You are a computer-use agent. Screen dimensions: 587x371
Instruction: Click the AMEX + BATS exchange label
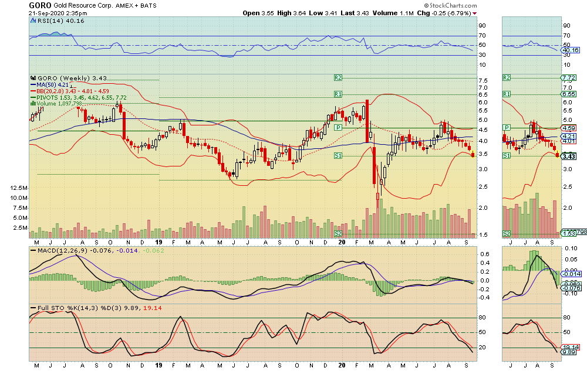[x=136, y=6]
